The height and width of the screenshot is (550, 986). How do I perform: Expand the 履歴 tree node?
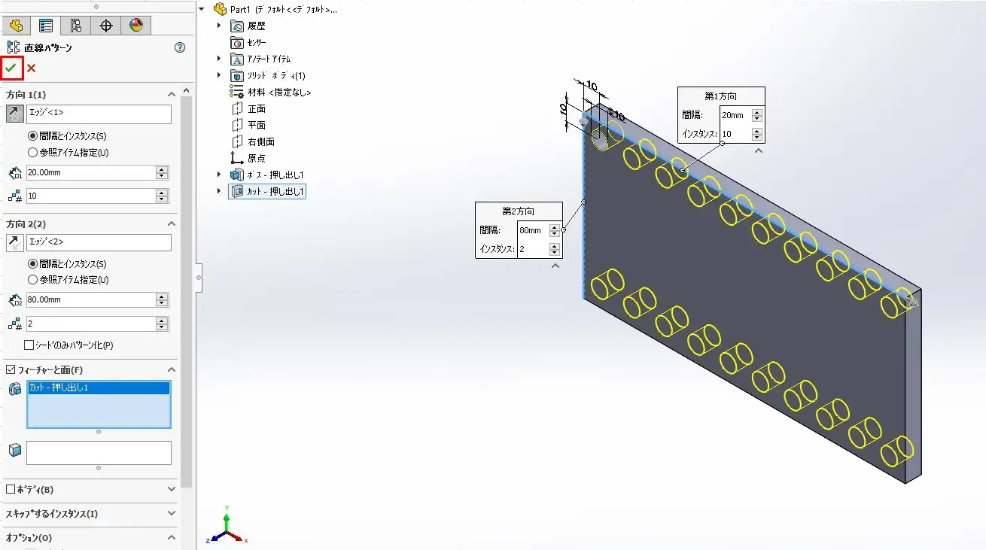219,26
